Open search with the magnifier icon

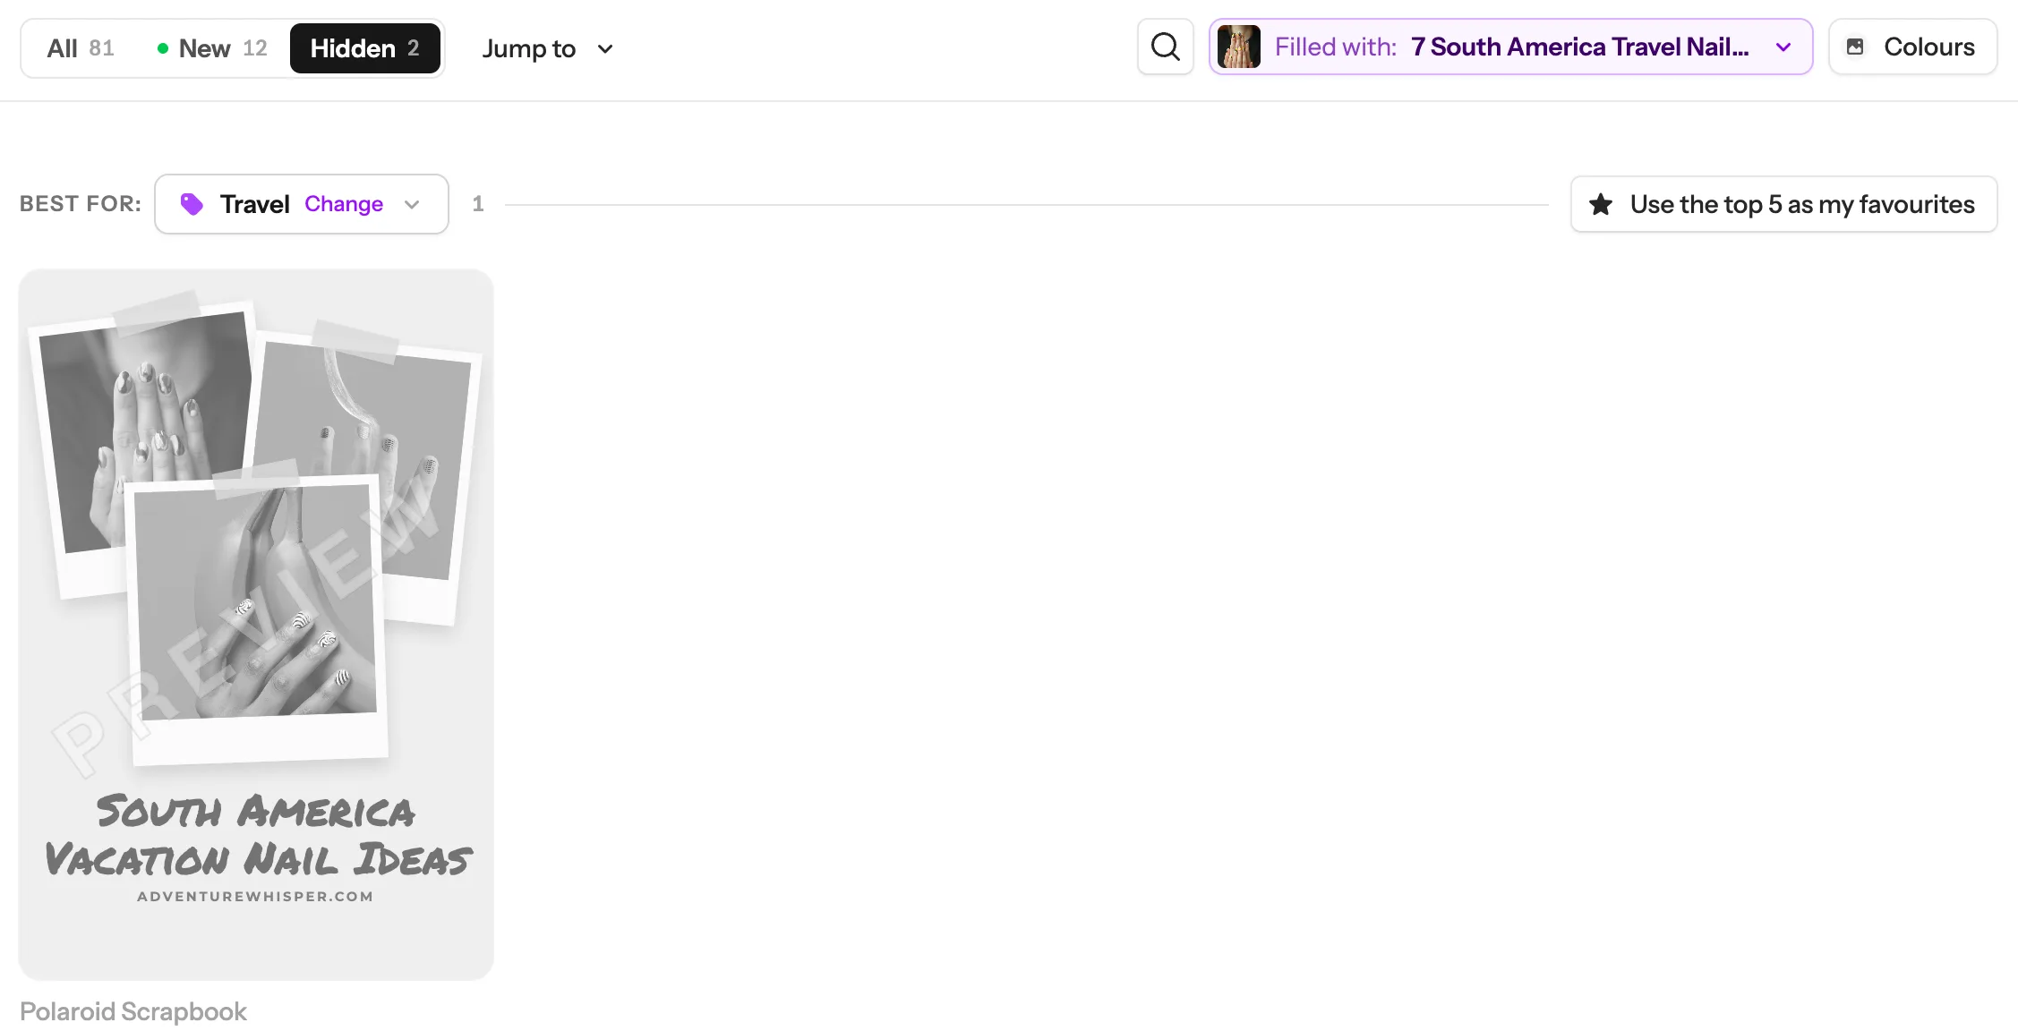(1165, 47)
